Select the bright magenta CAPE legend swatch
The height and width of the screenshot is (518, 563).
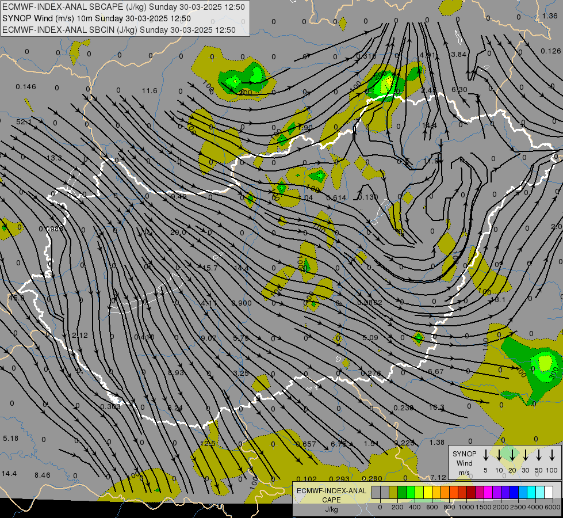(x=488, y=493)
